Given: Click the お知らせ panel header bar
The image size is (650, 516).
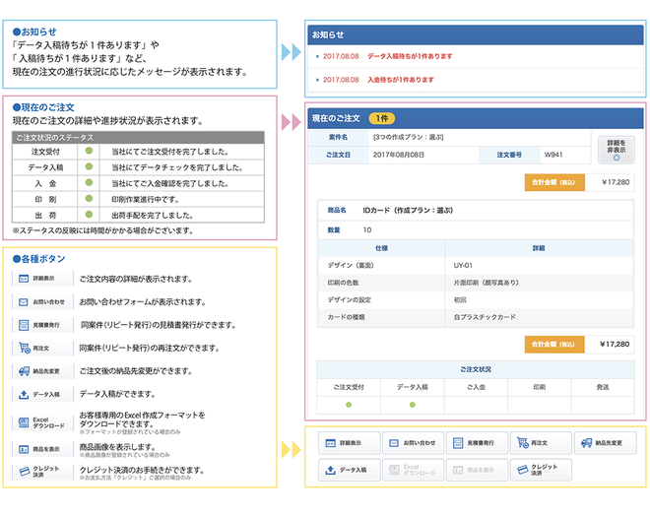Looking at the screenshot, I should [x=476, y=34].
